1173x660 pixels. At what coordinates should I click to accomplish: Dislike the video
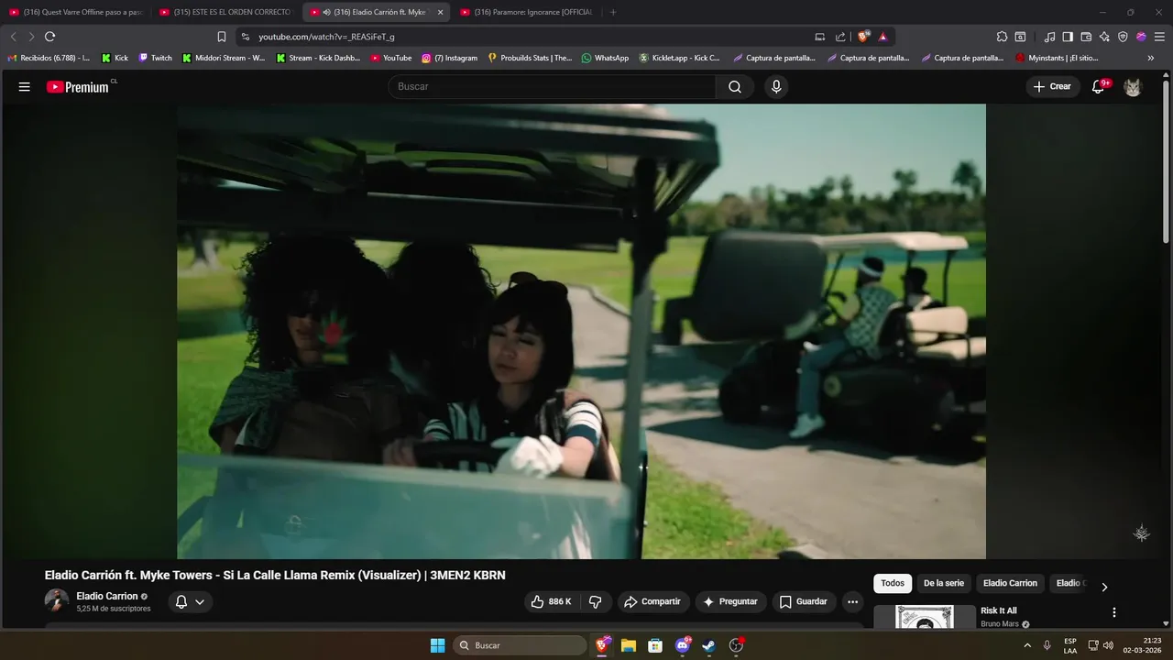coord(596,601)
